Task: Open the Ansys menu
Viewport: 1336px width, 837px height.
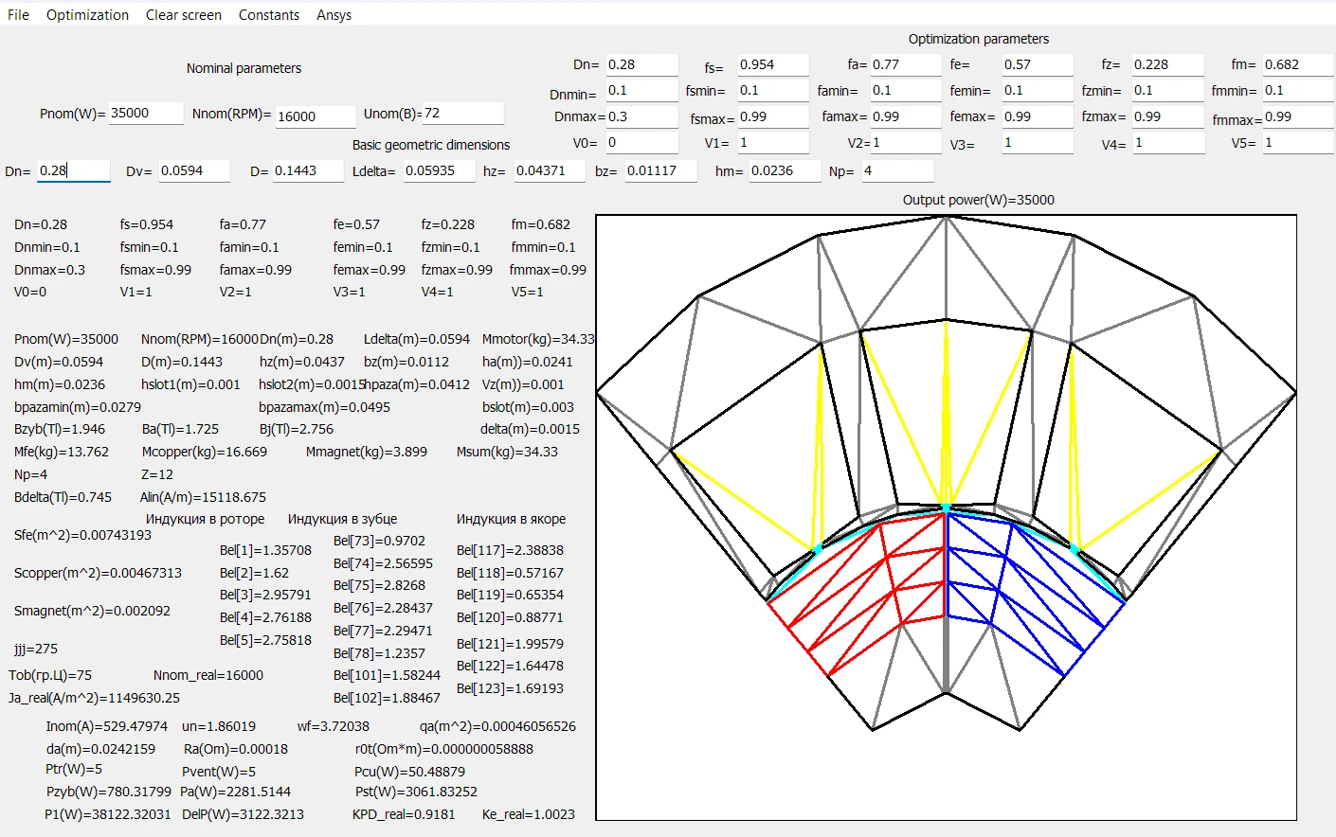Action: (x=334, y=15)
